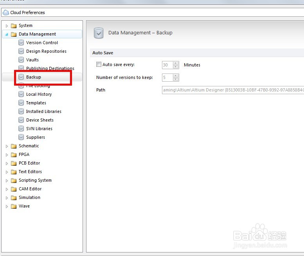
Task: Enable the Auto save every checkbox
Action: point(99,64)
